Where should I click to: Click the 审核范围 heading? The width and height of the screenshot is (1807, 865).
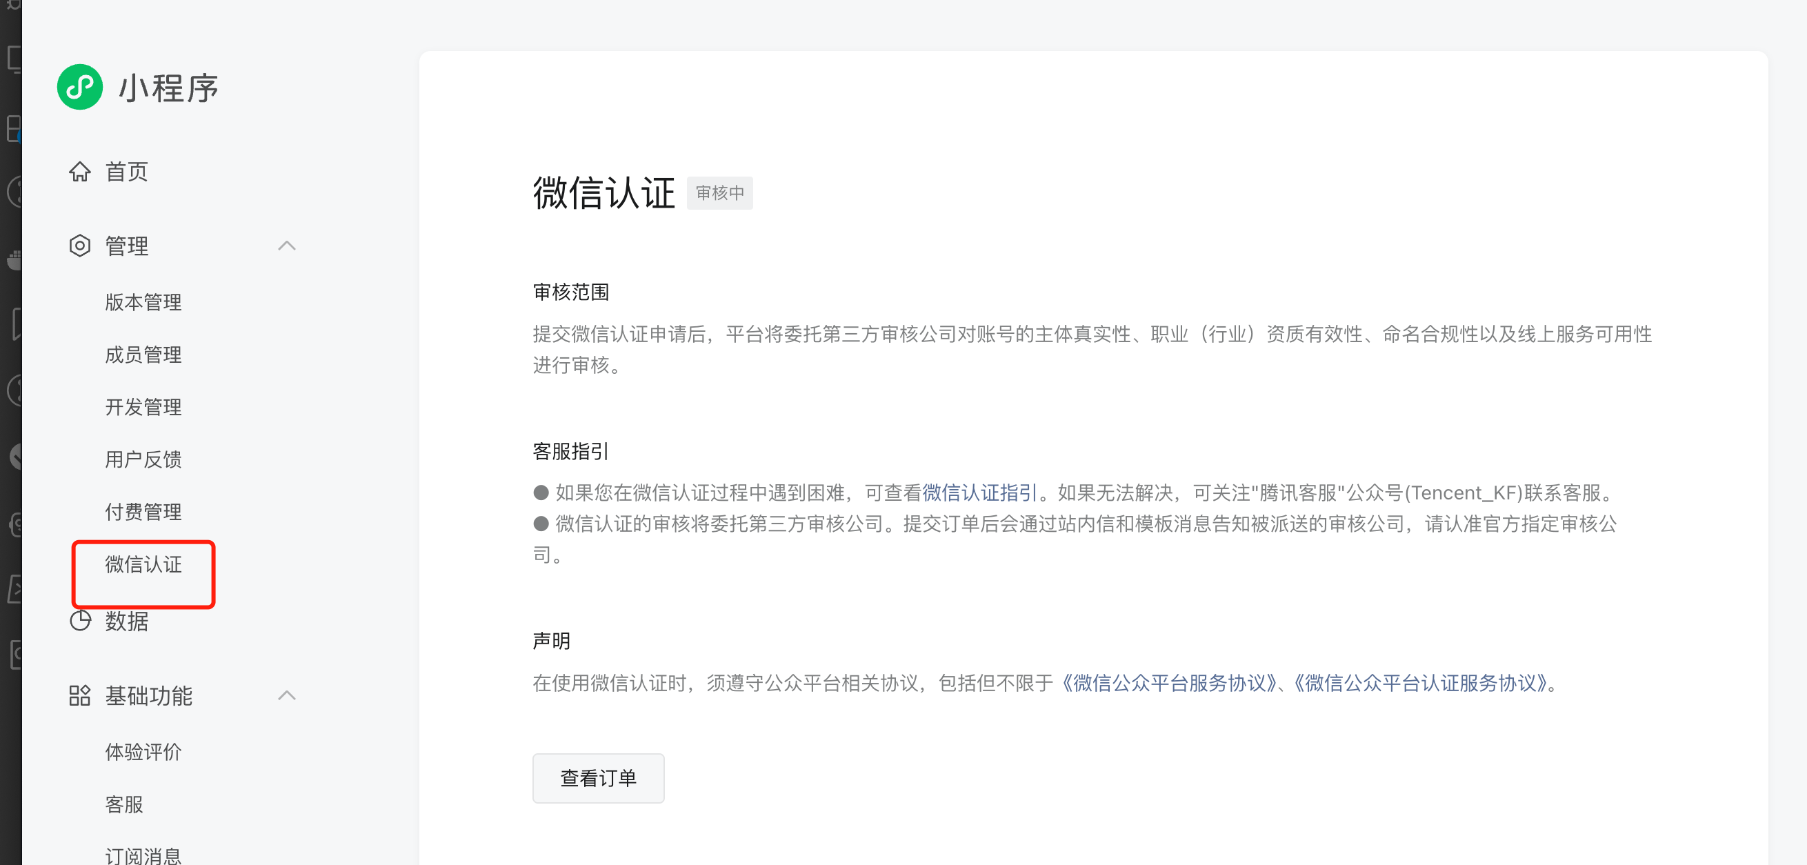pyautogui.click(x=571, y=292)
